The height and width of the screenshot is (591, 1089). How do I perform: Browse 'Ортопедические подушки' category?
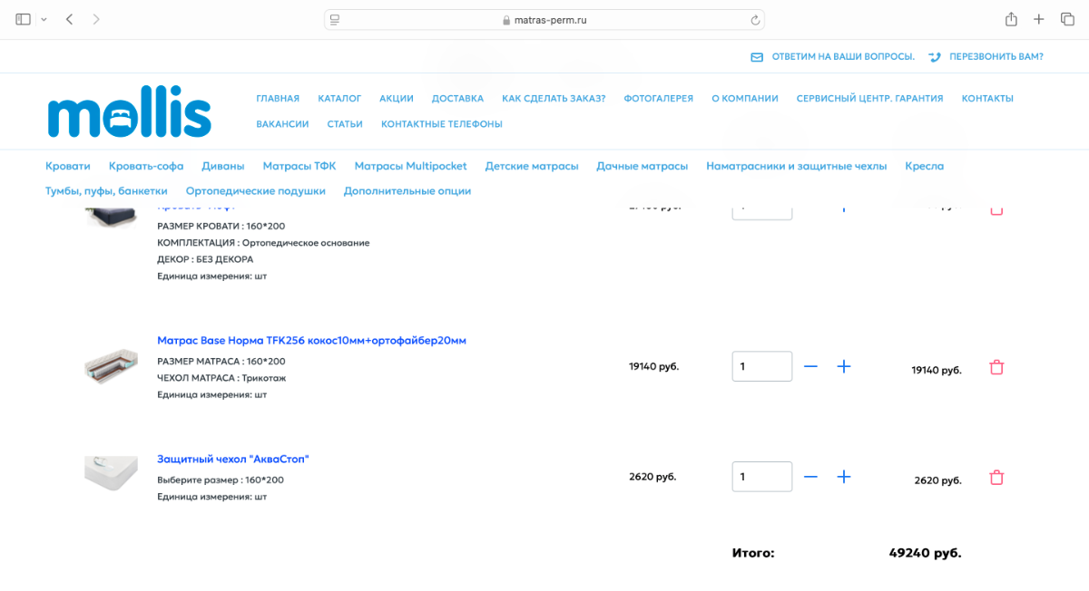click(256, 191)
